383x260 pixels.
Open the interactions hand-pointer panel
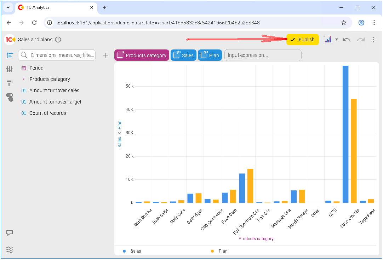10,97
